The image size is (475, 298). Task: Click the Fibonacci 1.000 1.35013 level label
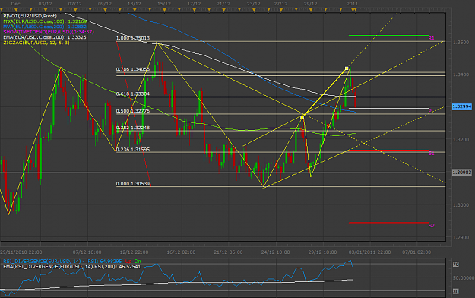click(x=133, y=38)
